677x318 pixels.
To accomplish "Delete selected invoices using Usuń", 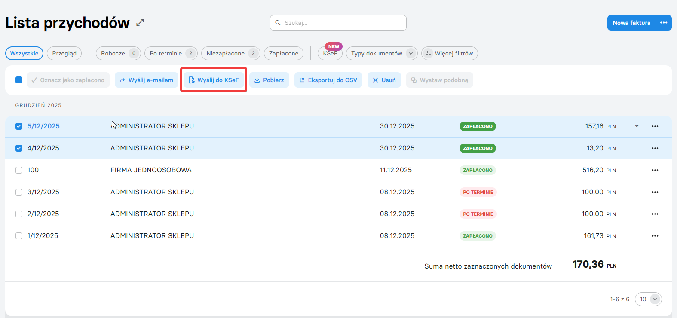I will coord(384,80).
